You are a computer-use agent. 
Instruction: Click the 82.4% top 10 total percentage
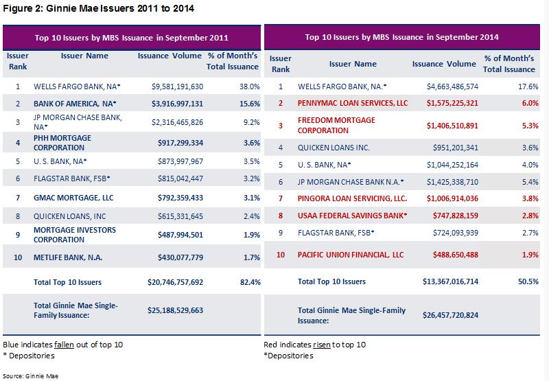[248, 281]
